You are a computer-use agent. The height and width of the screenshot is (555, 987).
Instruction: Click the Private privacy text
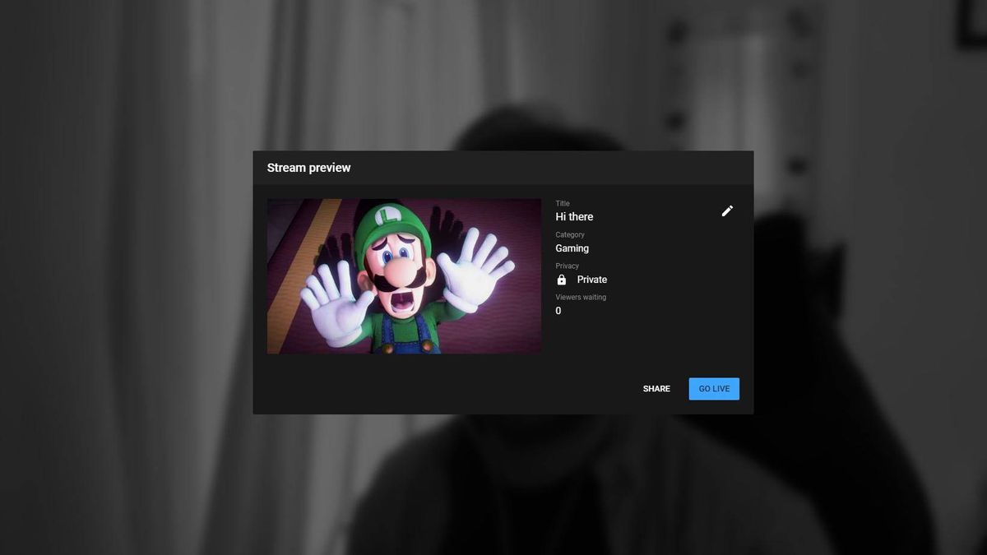592,279
